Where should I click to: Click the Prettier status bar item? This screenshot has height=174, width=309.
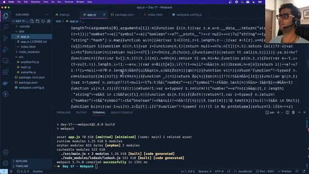pos(284,172)
